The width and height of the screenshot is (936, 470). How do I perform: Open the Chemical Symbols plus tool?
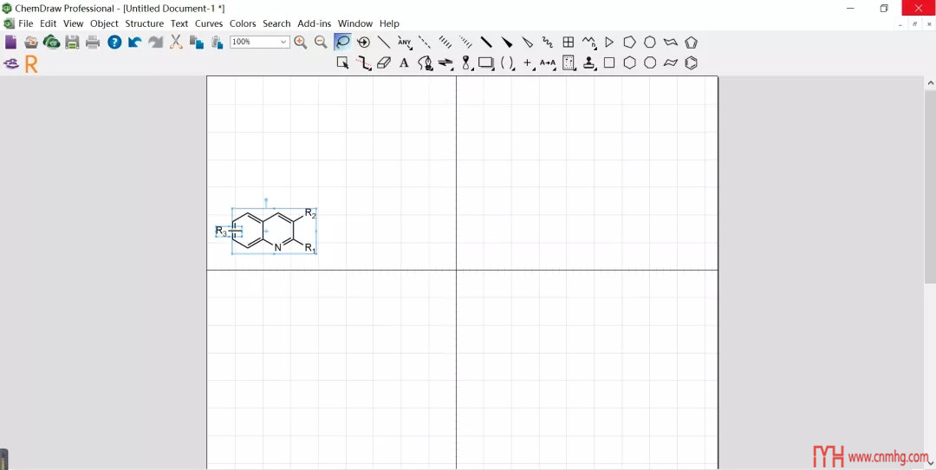528,62
